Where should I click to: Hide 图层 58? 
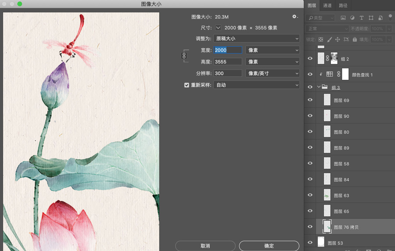pos(310,163)
